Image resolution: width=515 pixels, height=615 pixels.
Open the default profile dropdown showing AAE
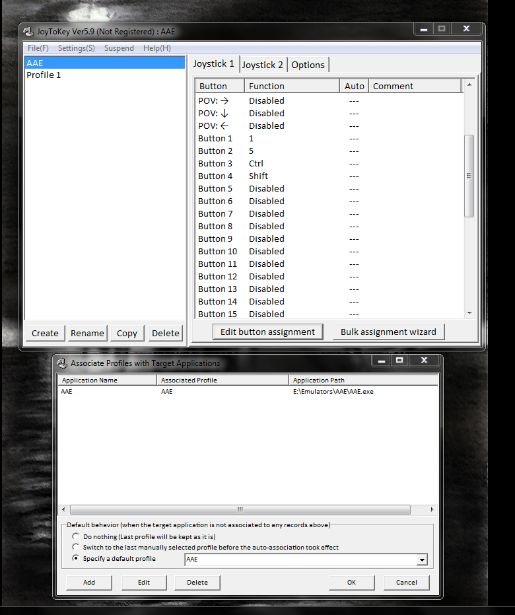(422, 560)
